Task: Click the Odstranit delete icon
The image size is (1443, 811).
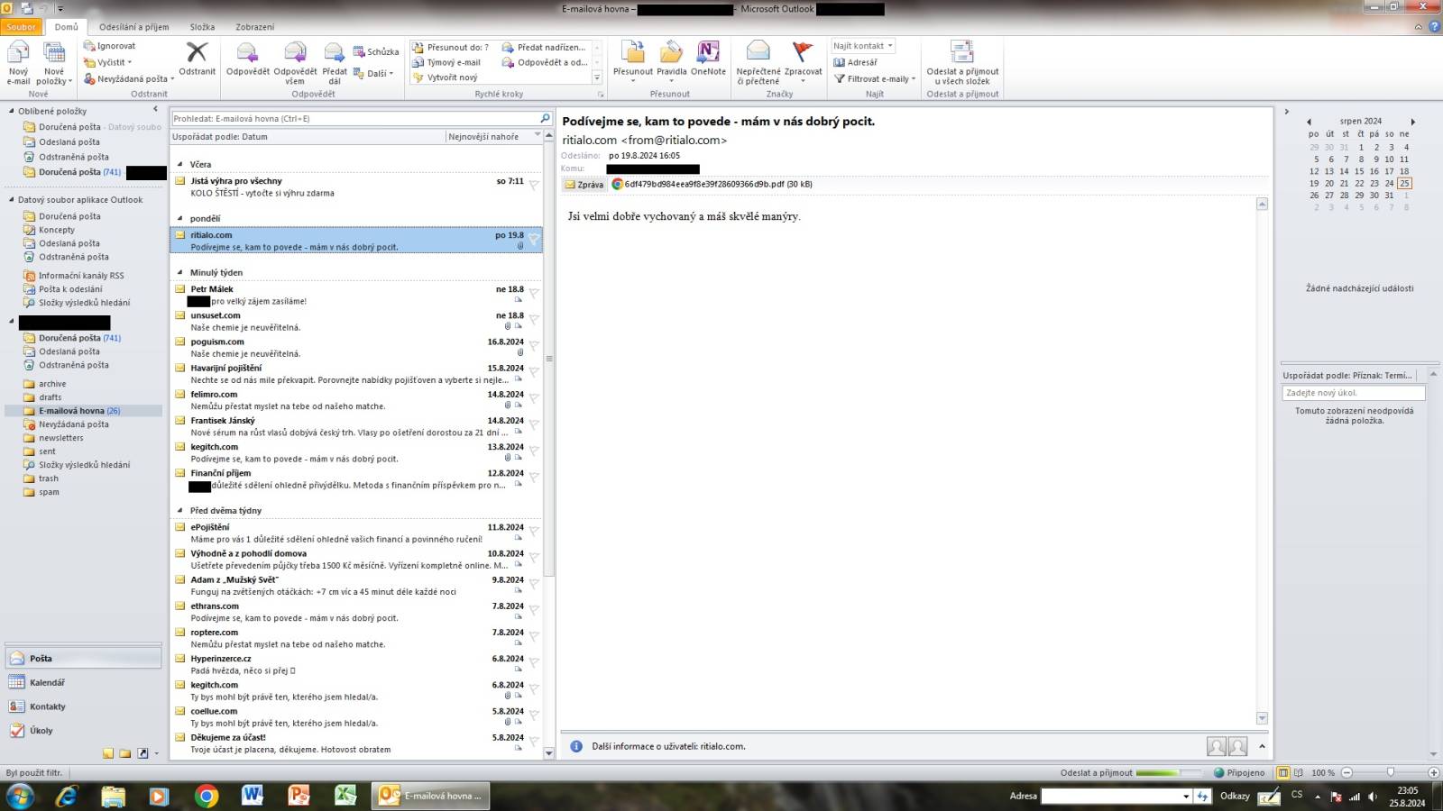Action: point(197,59)
